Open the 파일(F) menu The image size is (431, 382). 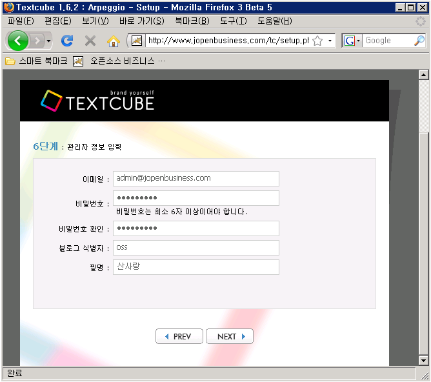click(21, 21)
